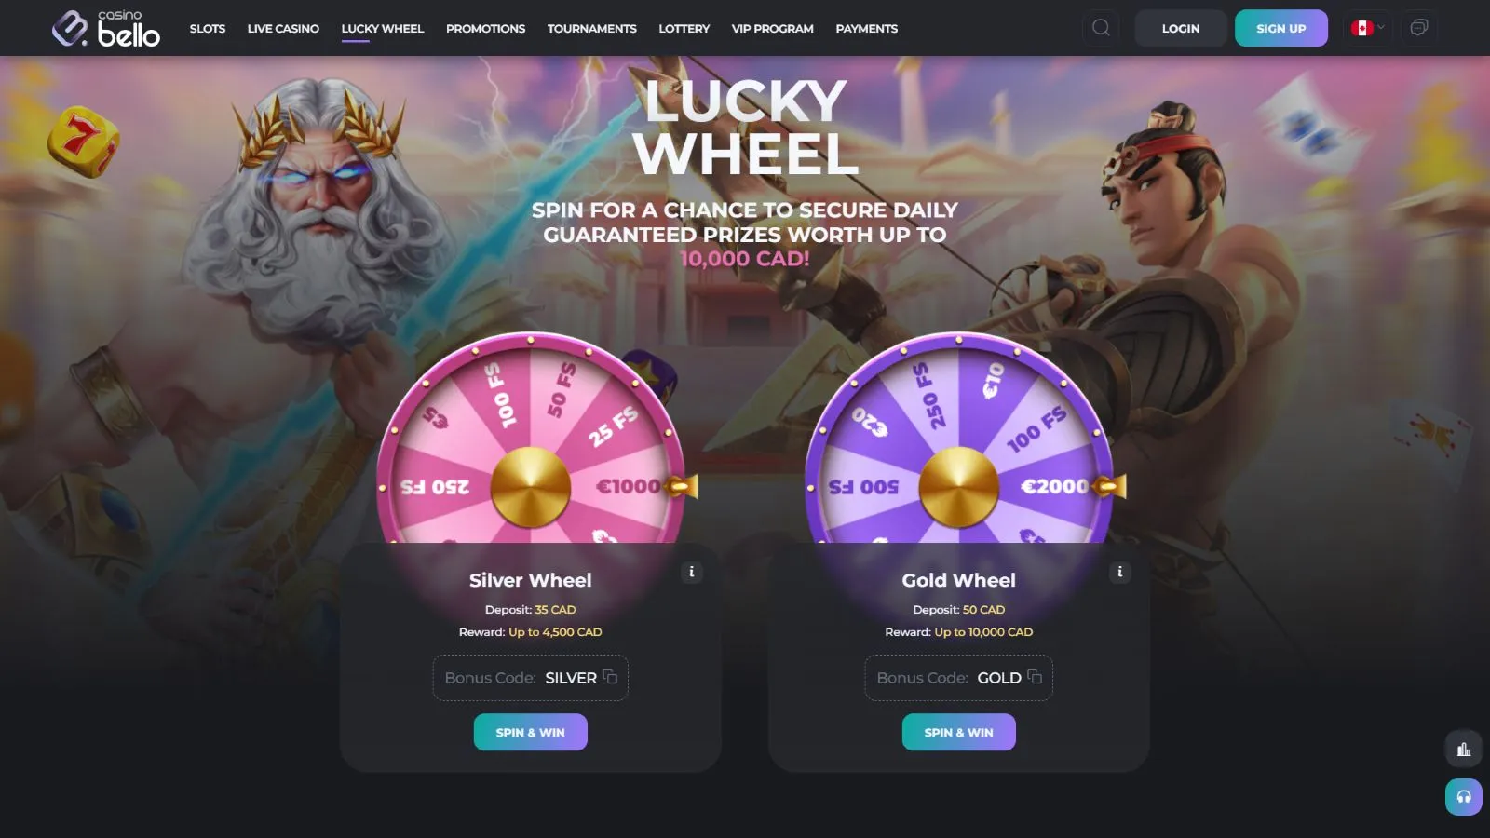Click the Casino Bello logo

click(106, 29)
